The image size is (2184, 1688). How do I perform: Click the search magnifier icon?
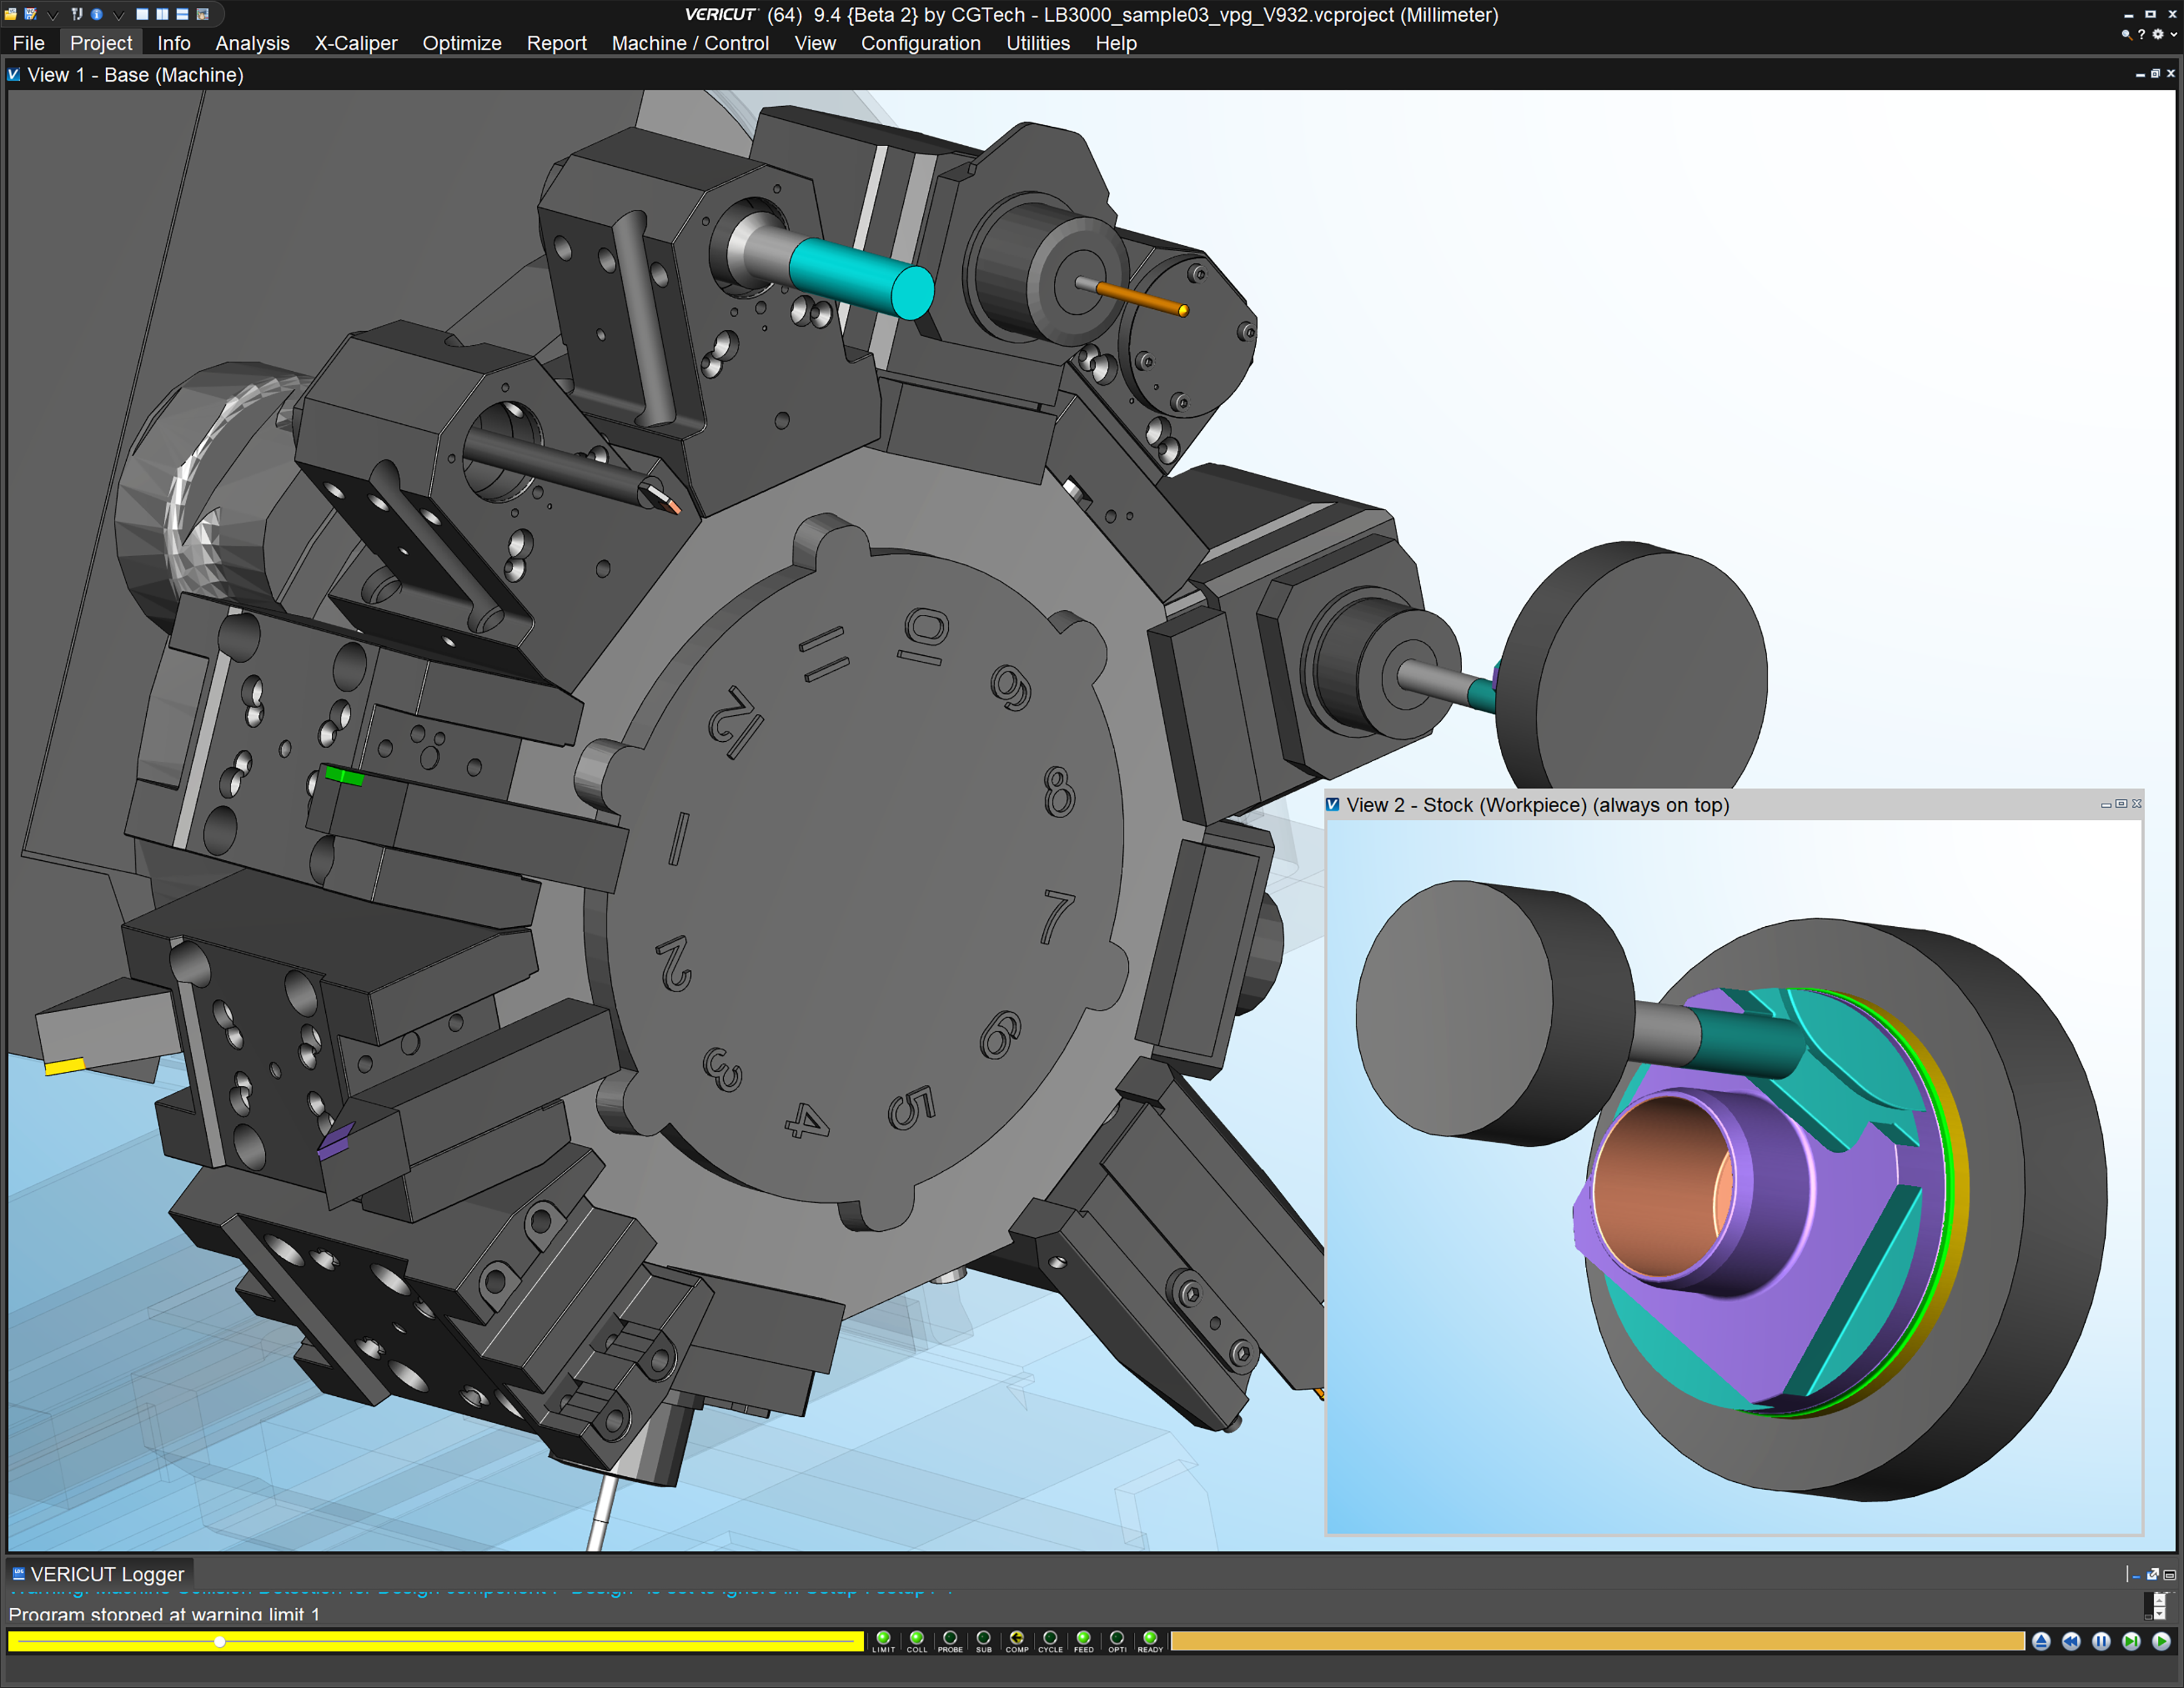tap(2126, 34)
